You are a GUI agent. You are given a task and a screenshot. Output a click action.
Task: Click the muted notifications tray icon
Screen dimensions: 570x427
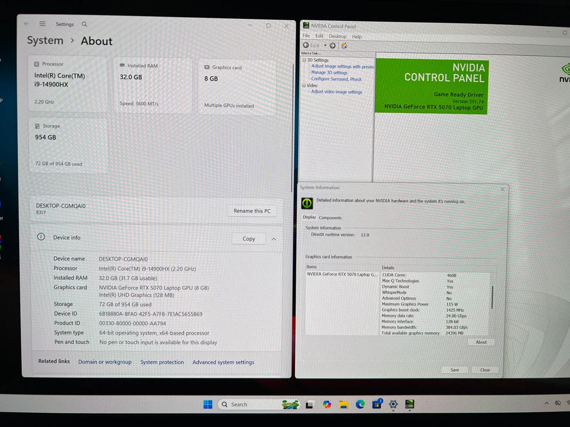pyautogui.click(x=558, y=403)
